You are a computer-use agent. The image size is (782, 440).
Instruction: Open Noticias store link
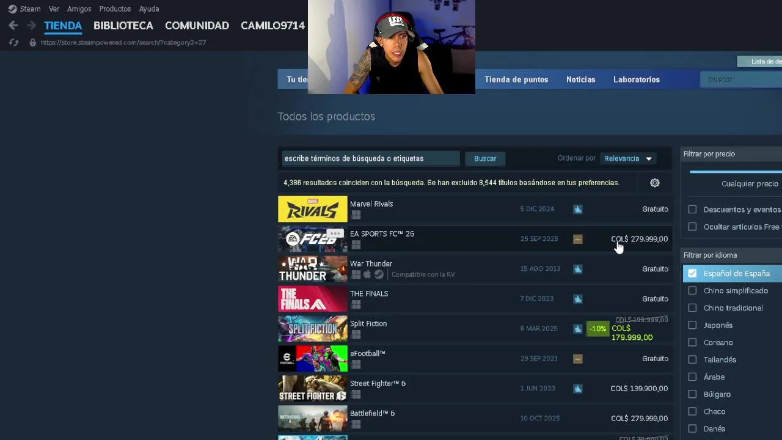pos(580,79)
